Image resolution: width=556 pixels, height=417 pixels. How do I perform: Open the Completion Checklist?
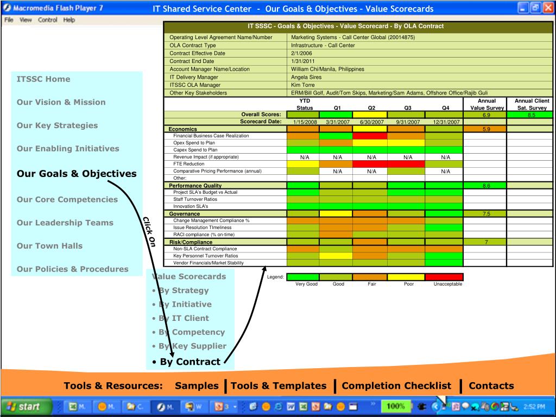tap(396, 386)
